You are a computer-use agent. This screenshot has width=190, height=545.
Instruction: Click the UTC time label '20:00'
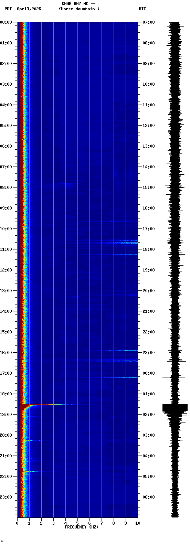[149, 291]
